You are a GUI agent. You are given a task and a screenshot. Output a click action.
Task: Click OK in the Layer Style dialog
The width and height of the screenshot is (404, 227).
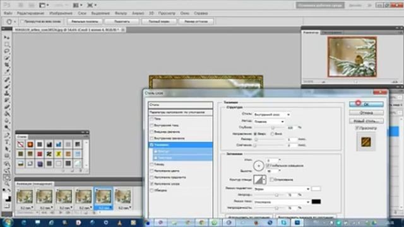[366, 104]
